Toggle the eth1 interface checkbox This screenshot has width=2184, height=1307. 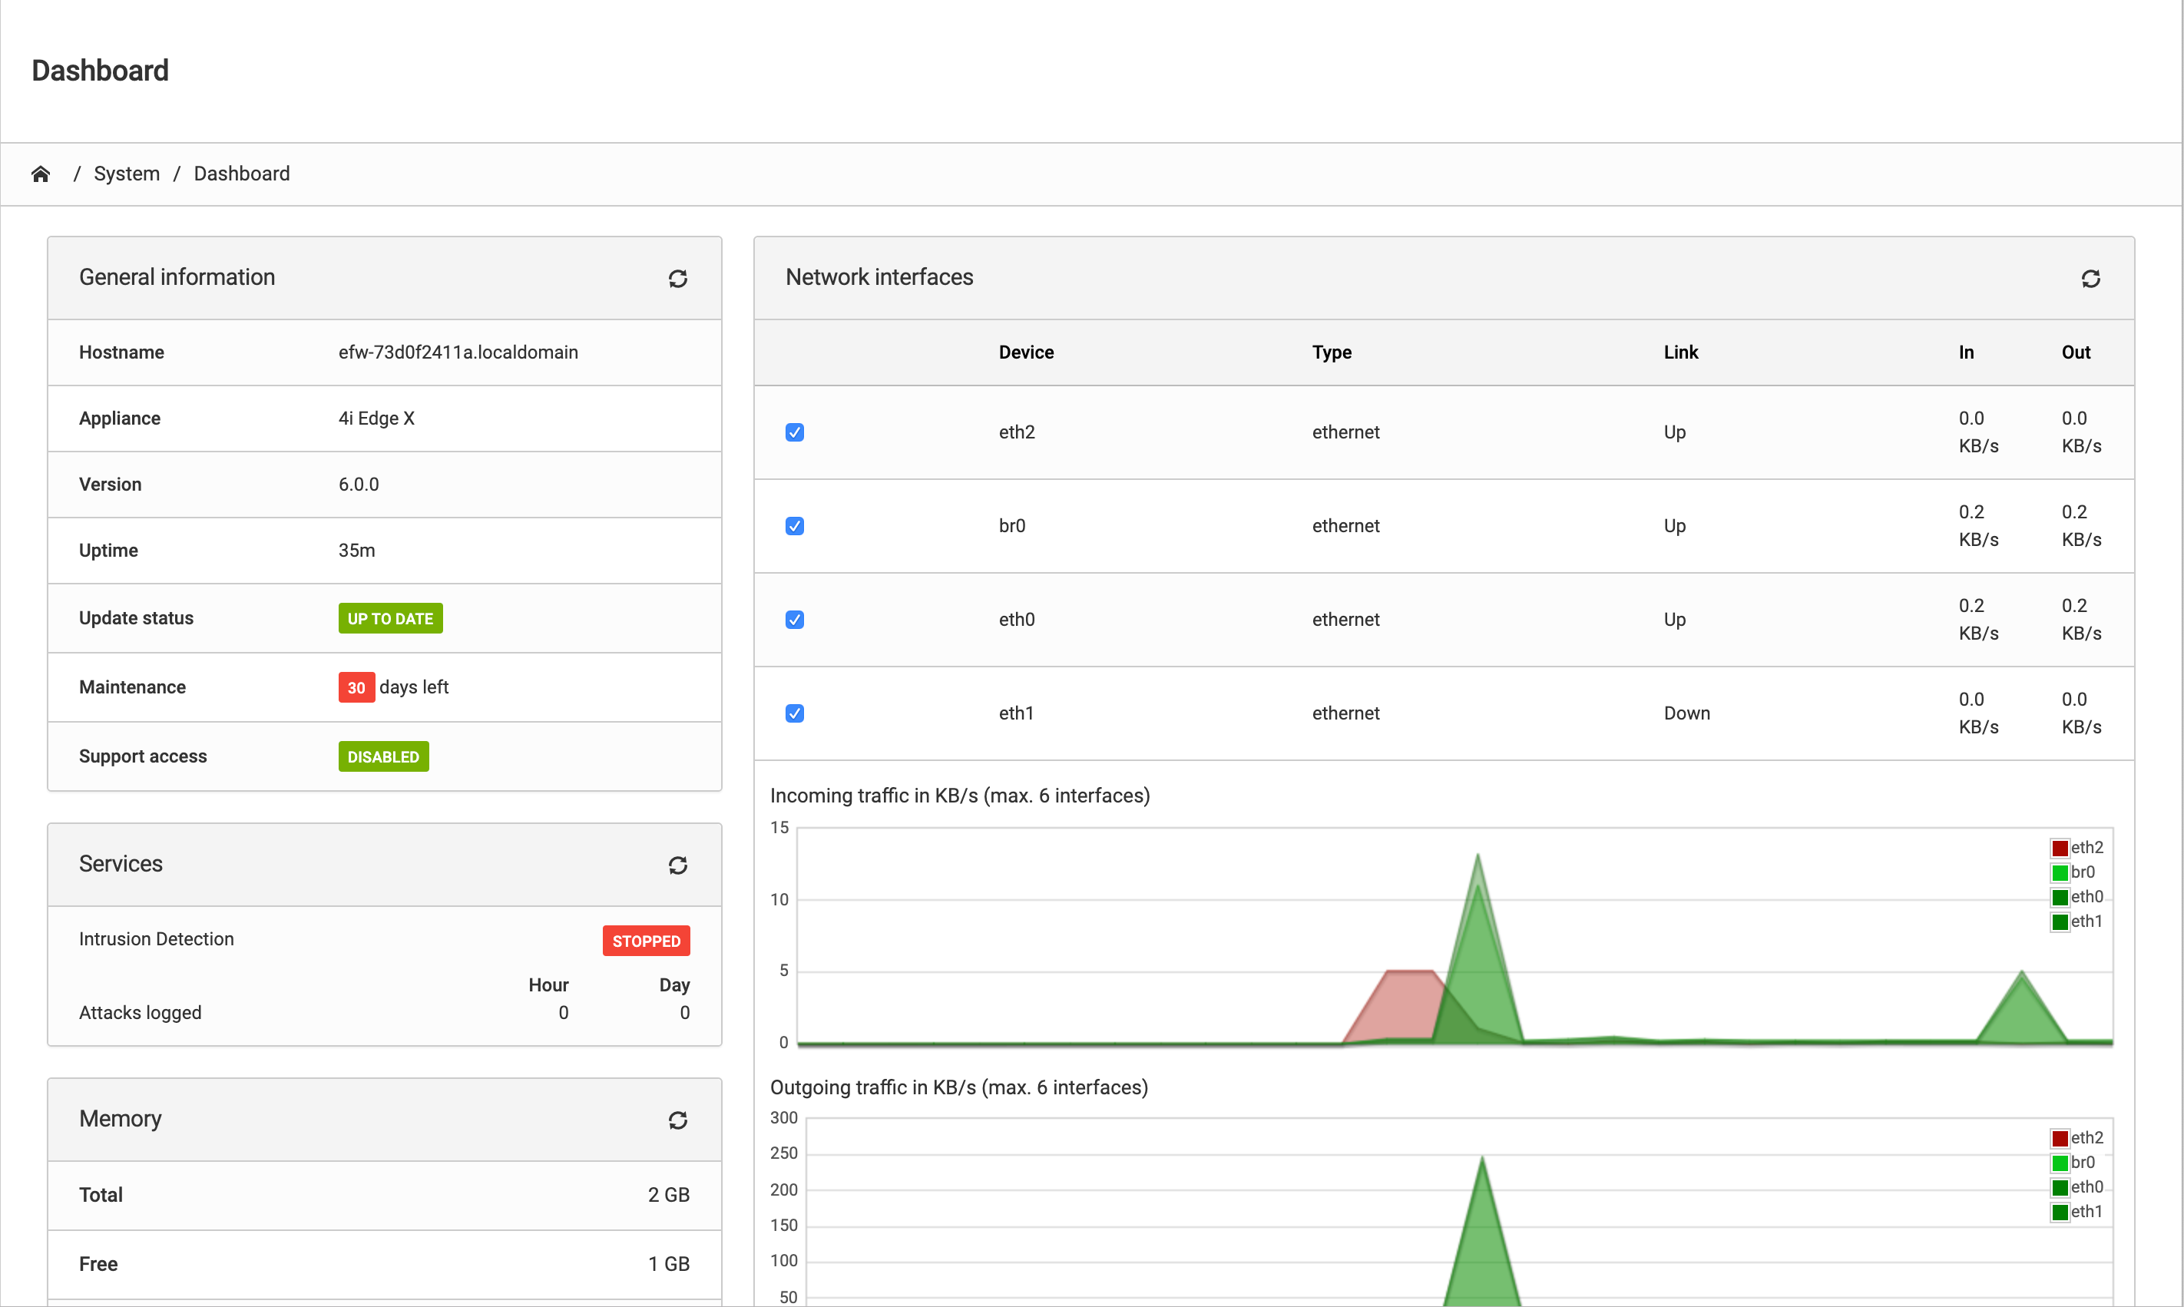coord(794,713)
